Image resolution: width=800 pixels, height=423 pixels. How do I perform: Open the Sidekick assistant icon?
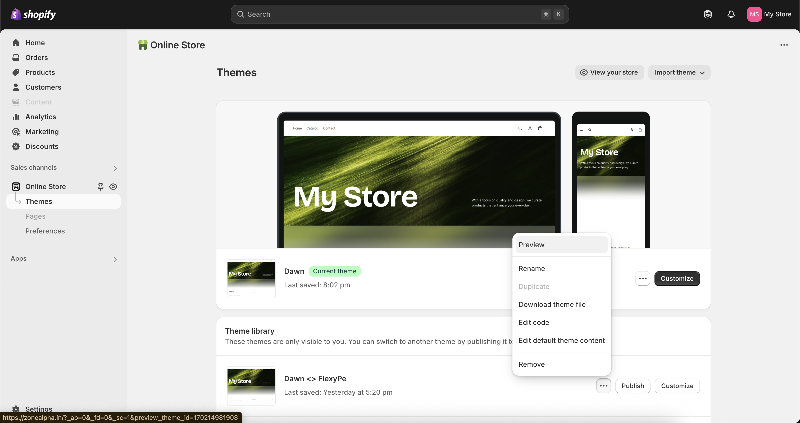708,14
